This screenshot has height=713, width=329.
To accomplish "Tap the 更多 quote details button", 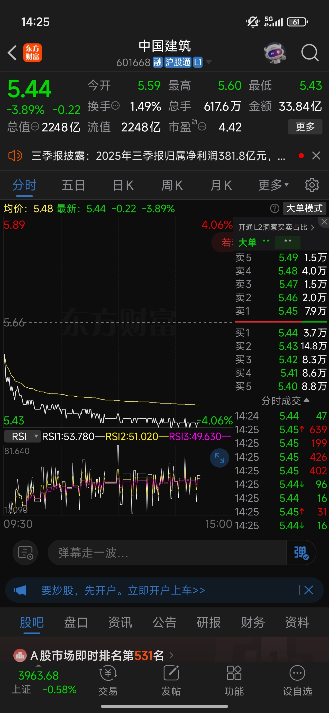I will pos(305,127).
